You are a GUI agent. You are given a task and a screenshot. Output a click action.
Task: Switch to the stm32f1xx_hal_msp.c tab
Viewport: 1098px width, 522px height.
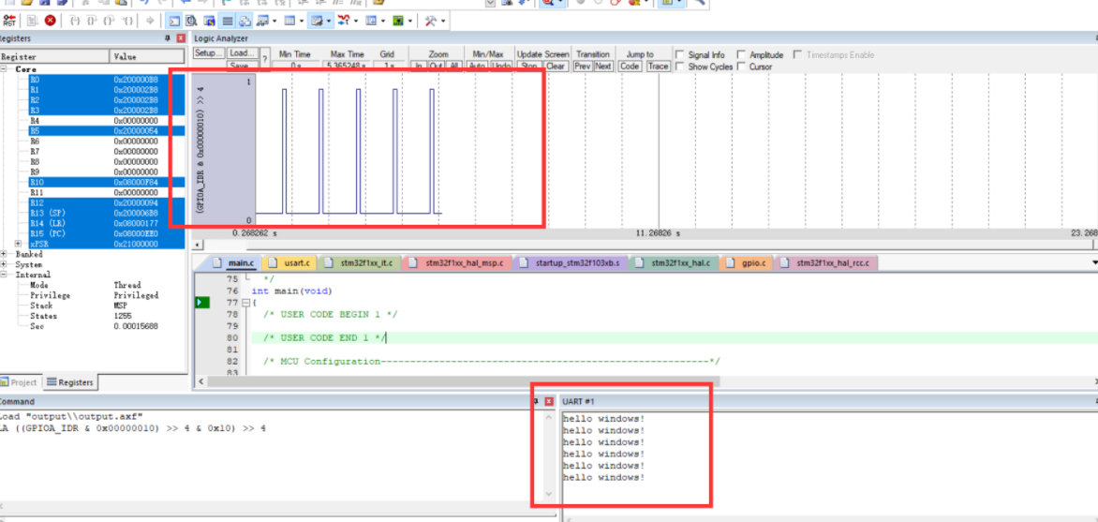pos(458,263)
